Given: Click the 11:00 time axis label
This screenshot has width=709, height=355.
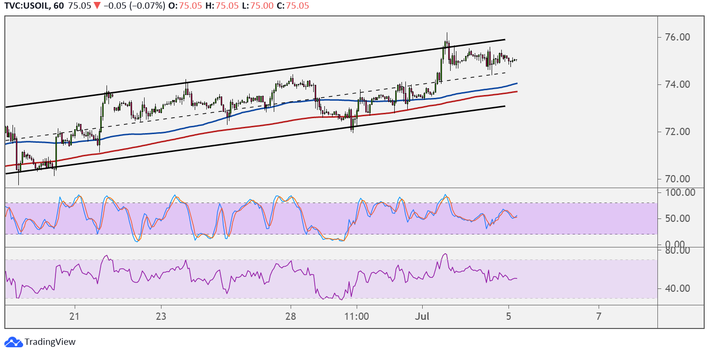Looking at the screenshot, I should (356, 316).
